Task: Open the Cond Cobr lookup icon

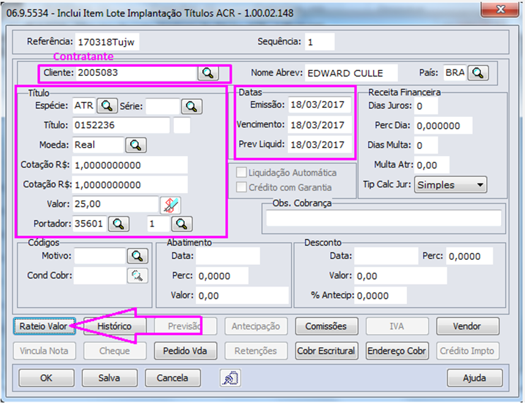Action: click(x=137, y=276)
